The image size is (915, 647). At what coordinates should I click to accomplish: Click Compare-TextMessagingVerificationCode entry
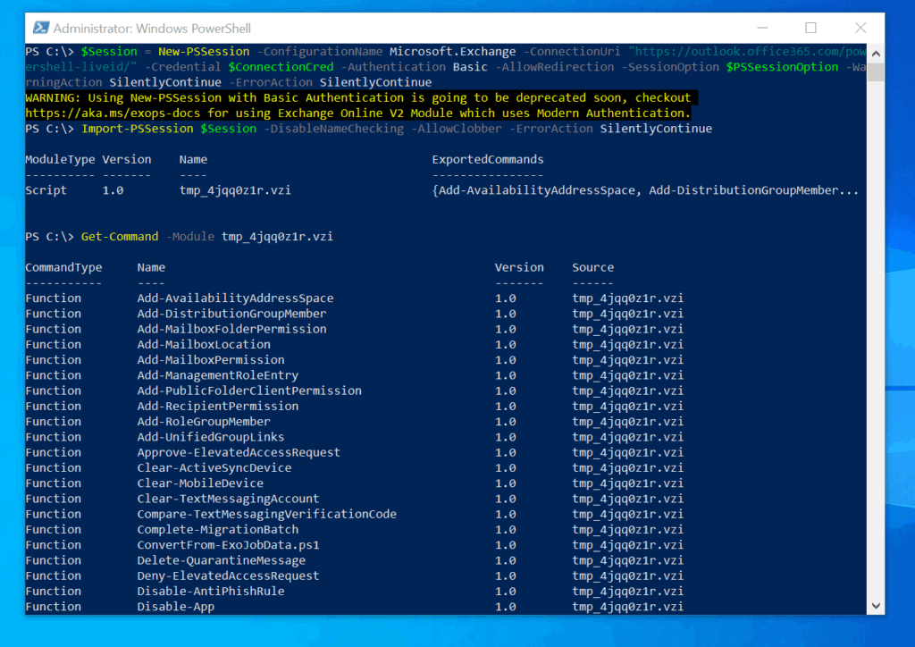pyautogui.click(x=266, y=514)
